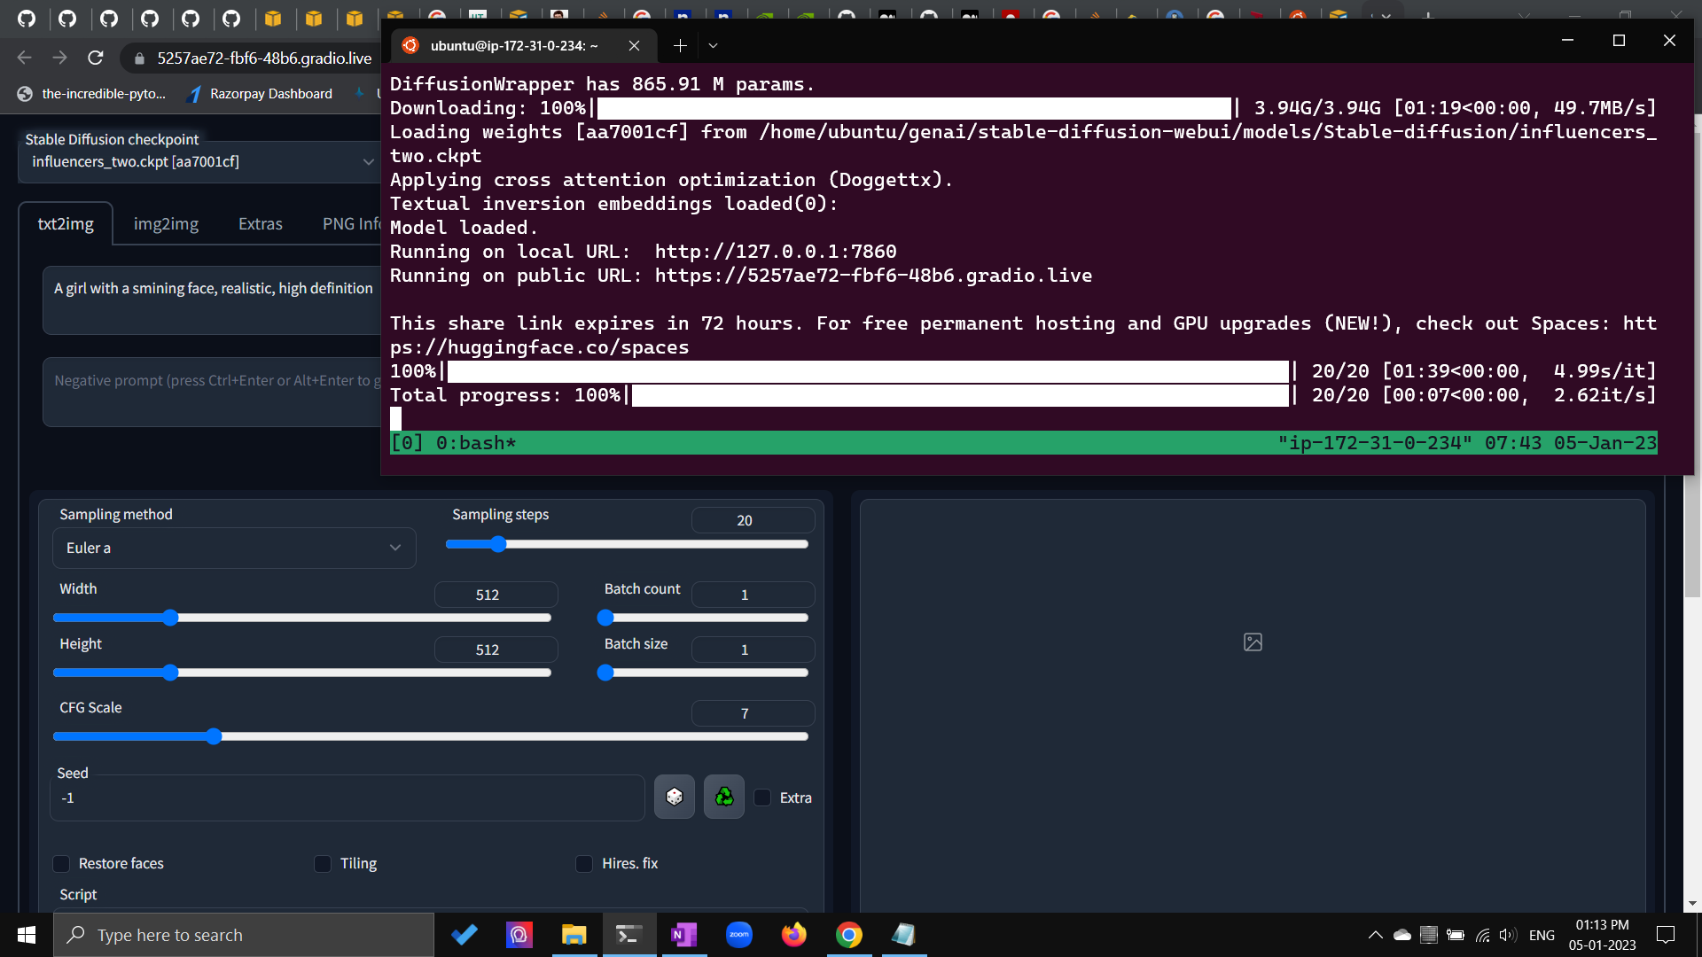Screen dimensions: 1702x957
Task: Click the image placeholder icon in output panel
Action: [1253, 642]
